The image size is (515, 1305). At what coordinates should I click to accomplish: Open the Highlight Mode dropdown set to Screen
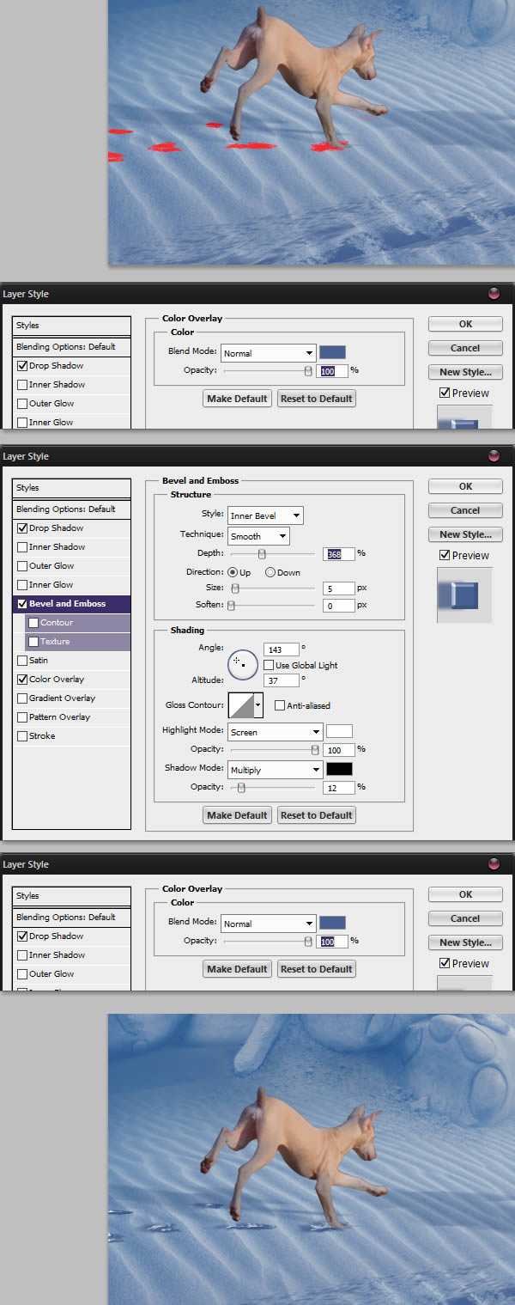[x=275, y=732]
